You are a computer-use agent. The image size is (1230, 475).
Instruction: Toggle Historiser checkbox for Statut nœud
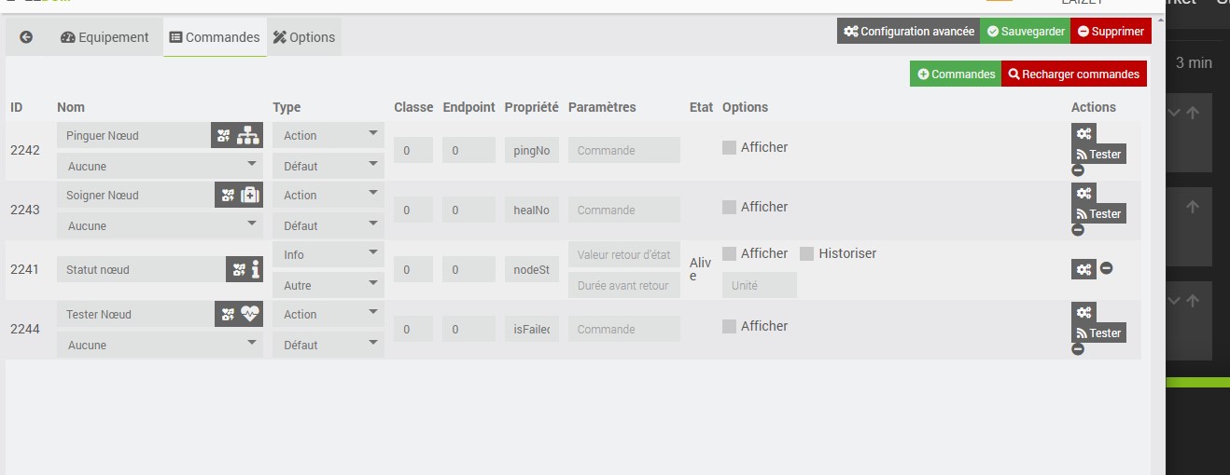click(807, 253)
